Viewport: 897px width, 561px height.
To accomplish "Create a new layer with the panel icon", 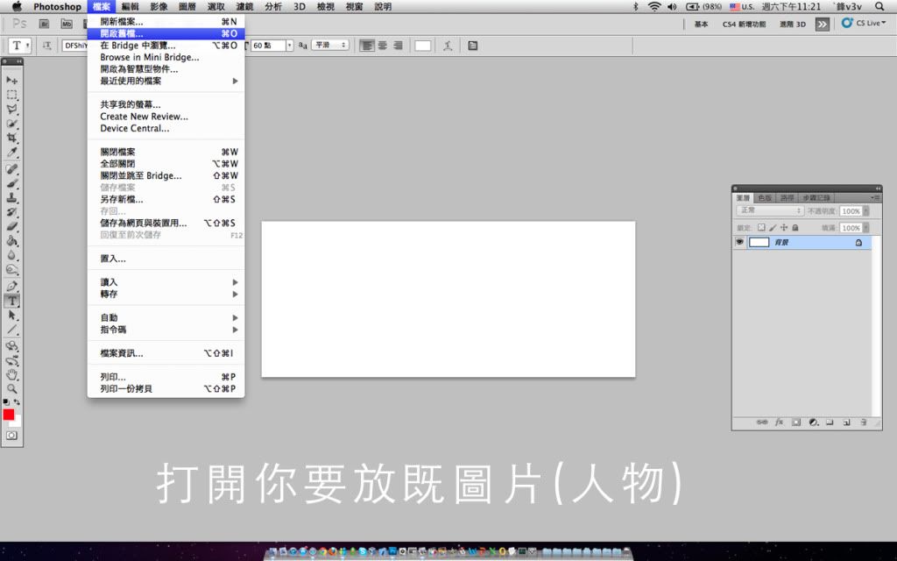I will pyautogui.click(x=847, y=422).
